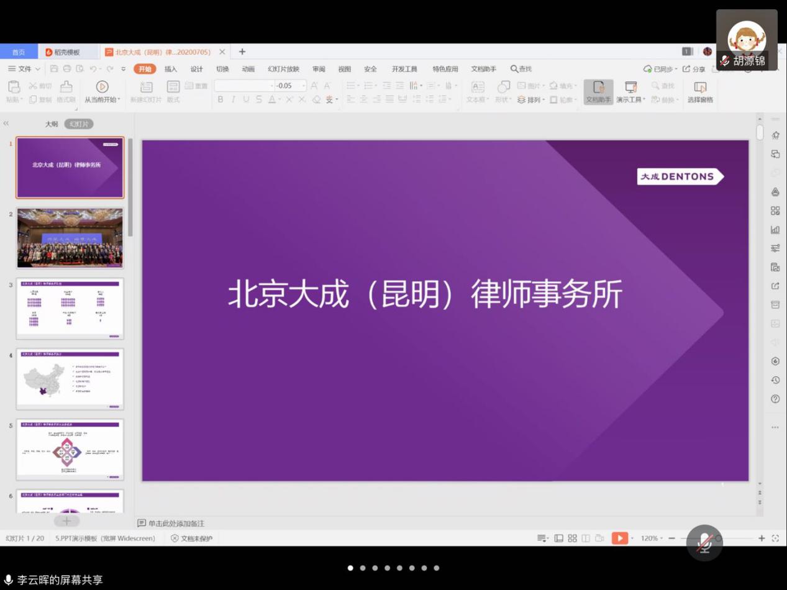The image size is (787, 590).
Task: Open the 切换 transitions tab
Action: [222, 69]
